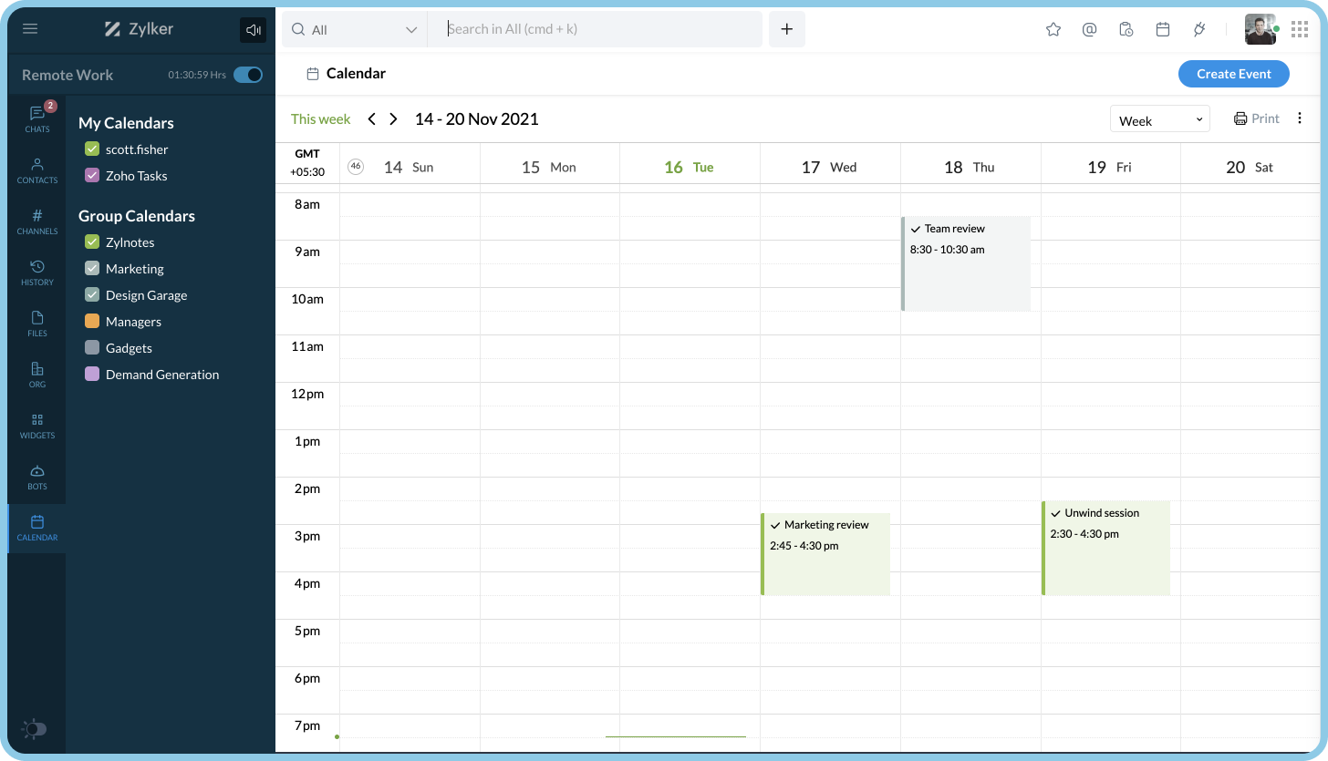Click This week link
Image resolution: width=1328 pixels, height=761 pixels.
(321, 118)
